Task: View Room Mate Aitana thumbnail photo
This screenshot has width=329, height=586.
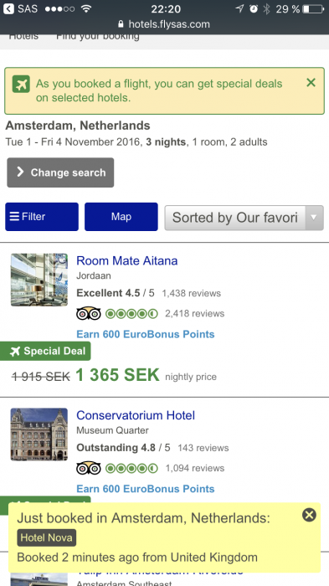Action: (39, 280)
